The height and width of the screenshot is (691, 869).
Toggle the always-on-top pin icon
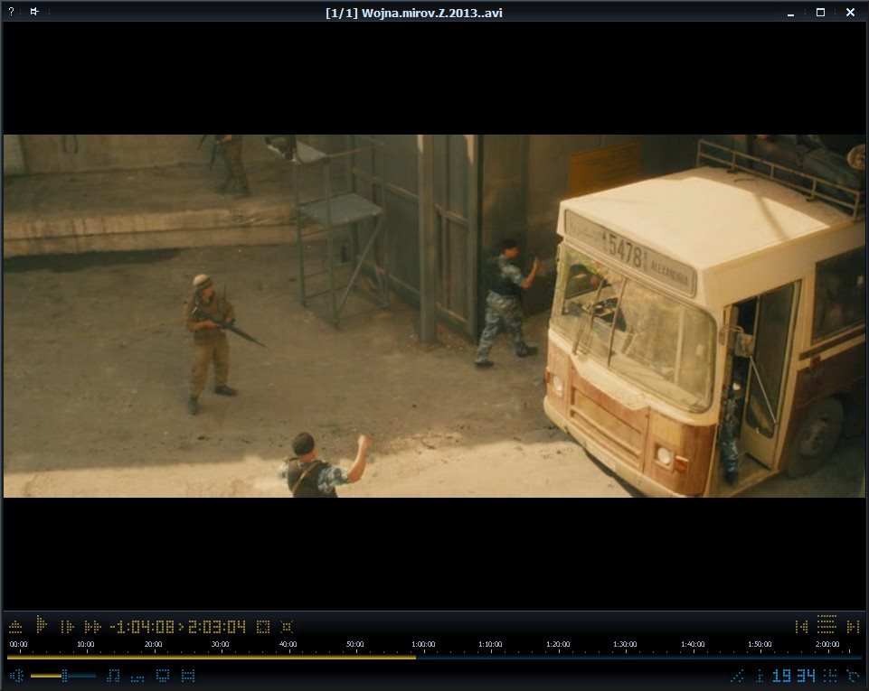click(x=34, y=12)
